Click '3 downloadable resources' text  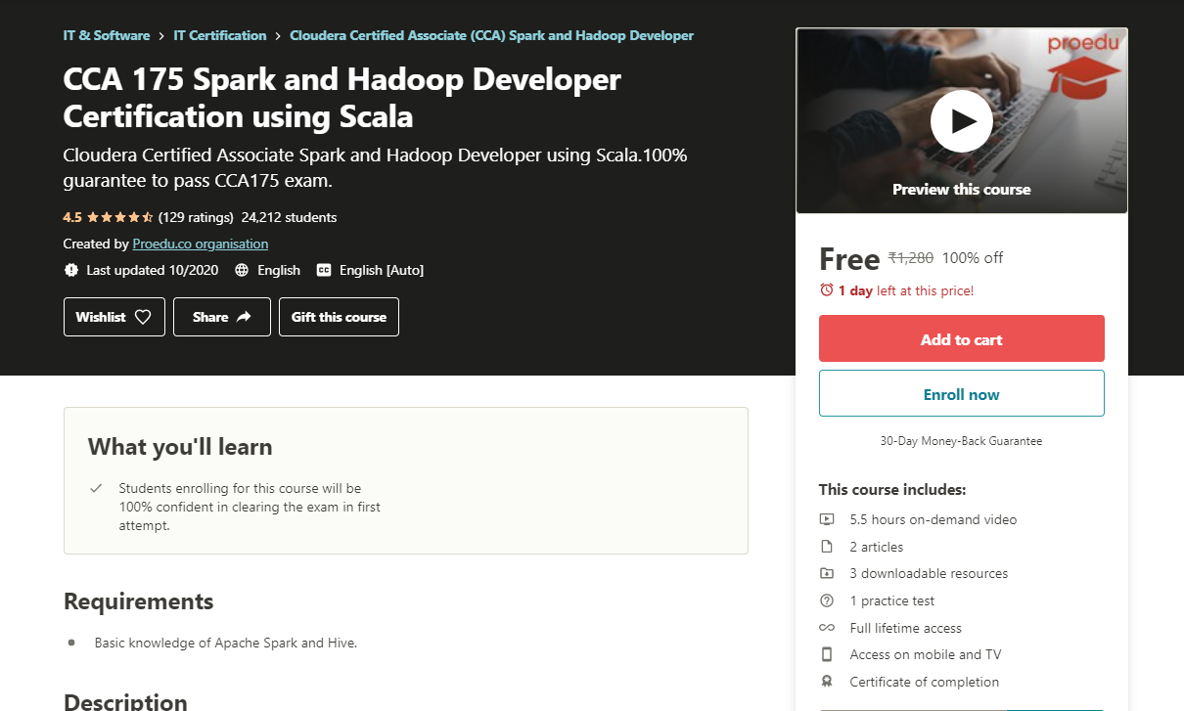coord(929,573)
